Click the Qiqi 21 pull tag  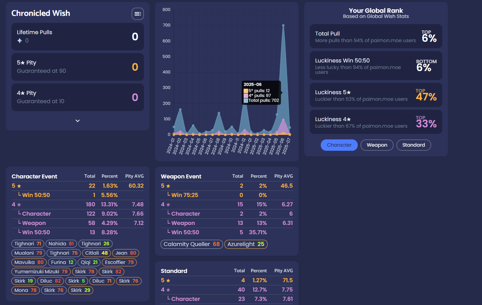click(89, 262)
